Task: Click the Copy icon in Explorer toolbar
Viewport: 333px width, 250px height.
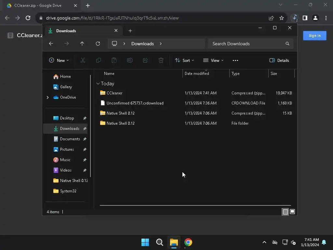Action: 98,60
